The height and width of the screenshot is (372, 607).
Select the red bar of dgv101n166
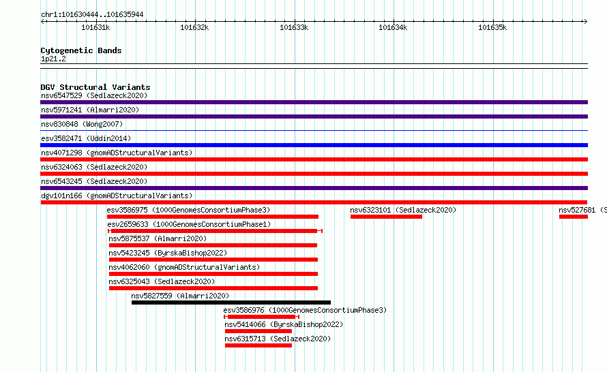(x=314, y=202)
